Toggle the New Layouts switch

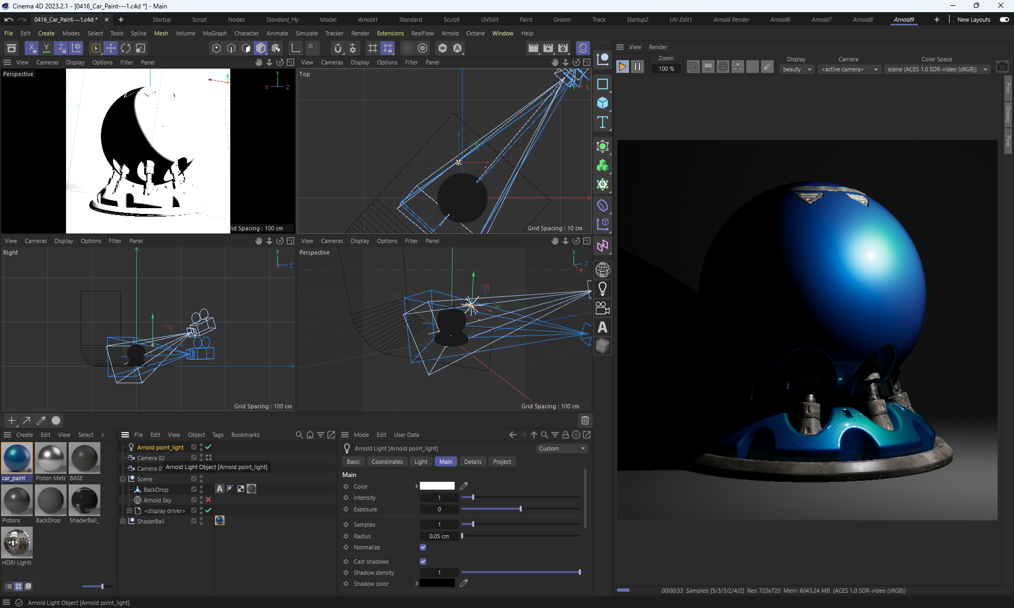pyautogui.click(x=1004, y=20)
